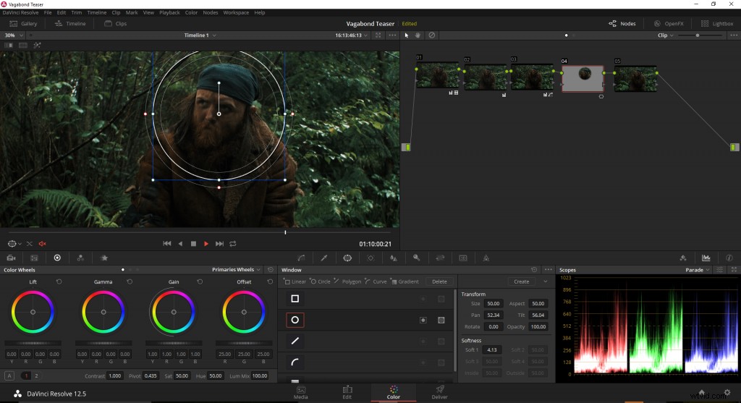Open the Primaries Wheels mode dropdown
The width and height of the screenshot is (741, 403).
(237, 270)
